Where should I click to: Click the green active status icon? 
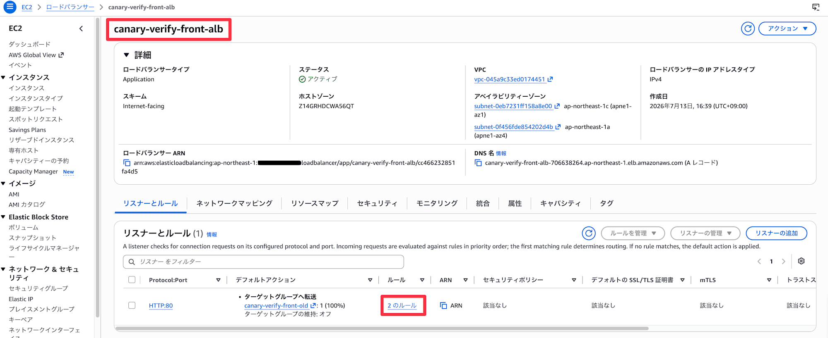[x=302, y=79]
